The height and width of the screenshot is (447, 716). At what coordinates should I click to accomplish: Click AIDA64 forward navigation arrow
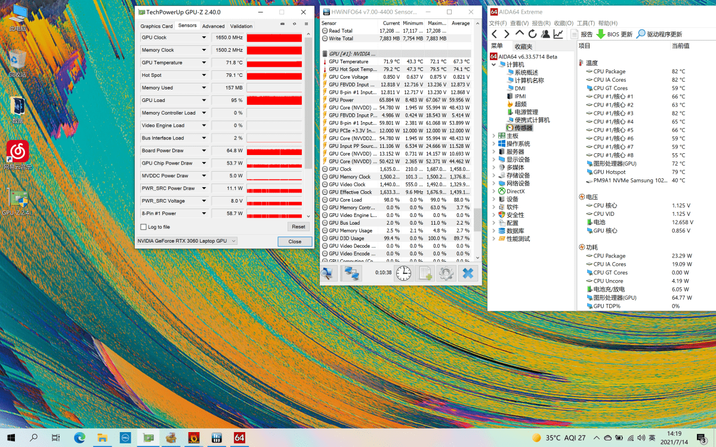coord(507,34)
